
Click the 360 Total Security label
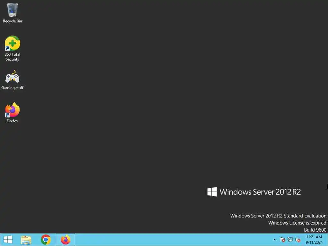(x=12, y=57)
